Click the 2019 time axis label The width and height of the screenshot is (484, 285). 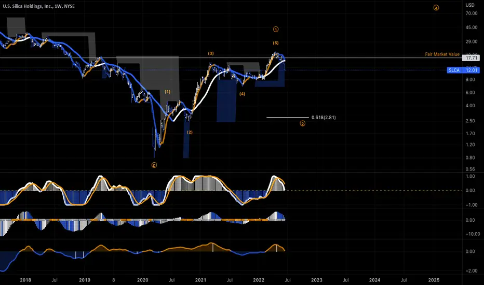click(x=85, y=280)
